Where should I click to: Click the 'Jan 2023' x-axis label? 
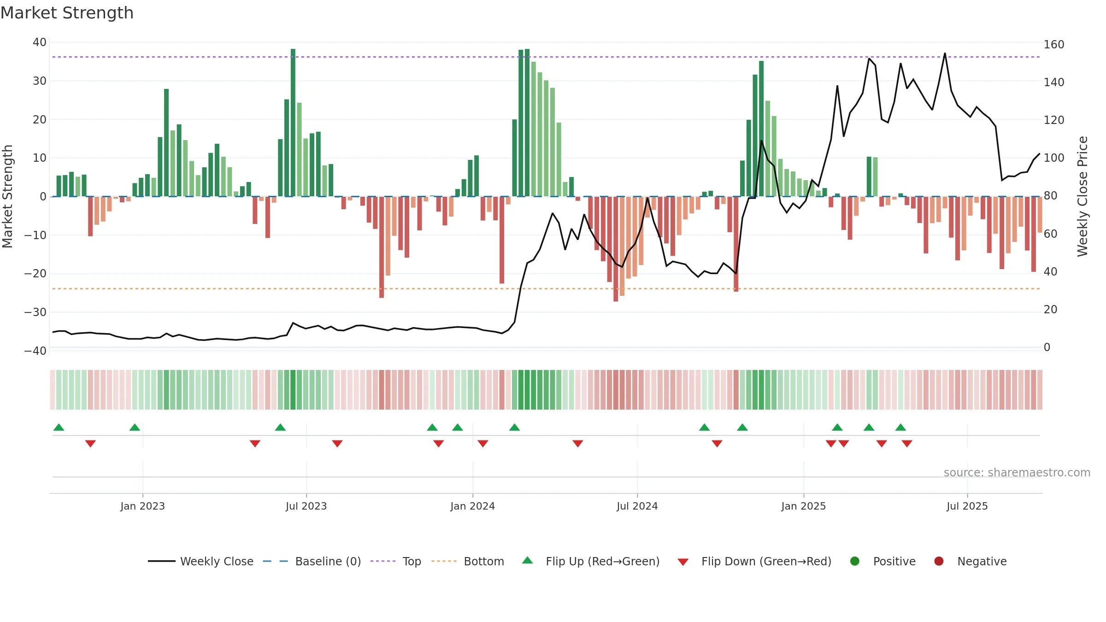coord(142,506)
